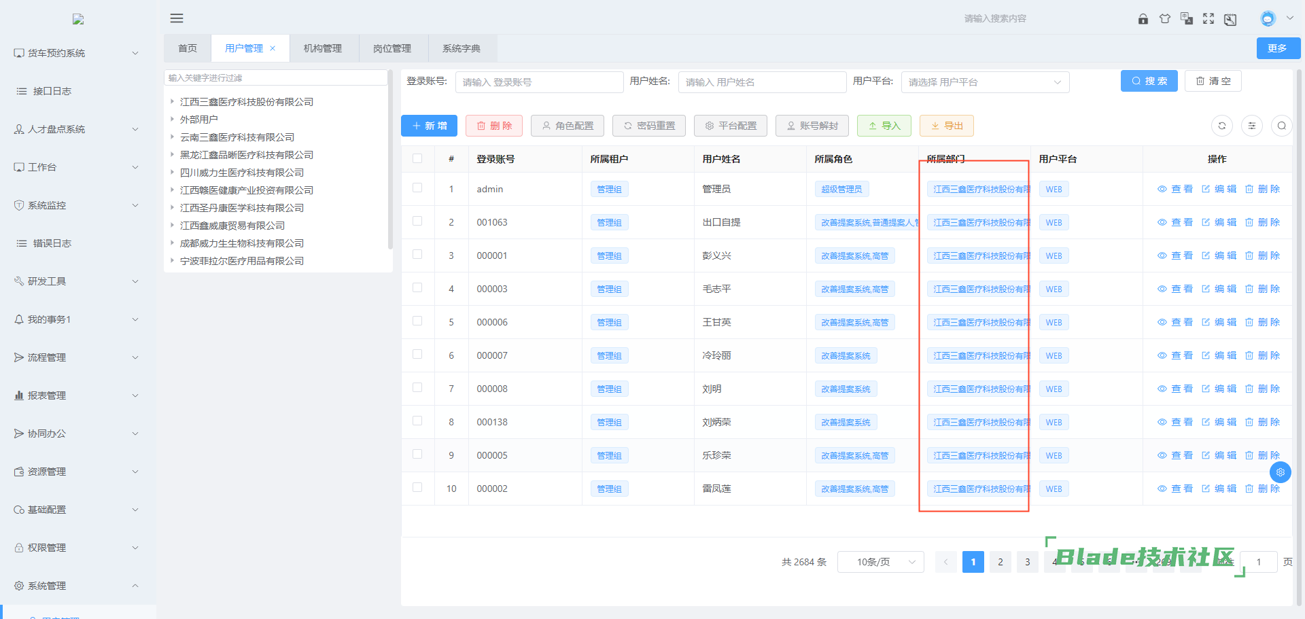Switch to the 机构管理 tab
Screen dimensions: 1305x619
pyautogui.click(x=323, y=48)
